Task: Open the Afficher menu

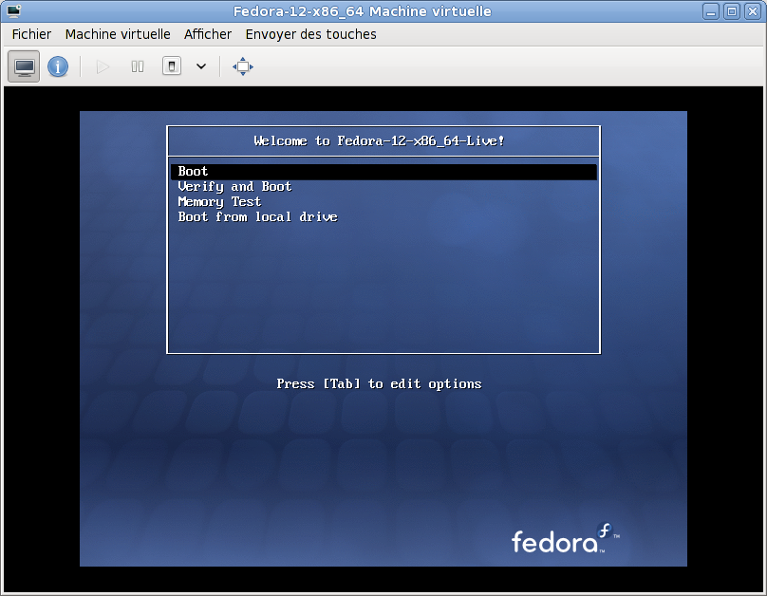Action: (208, 34)
